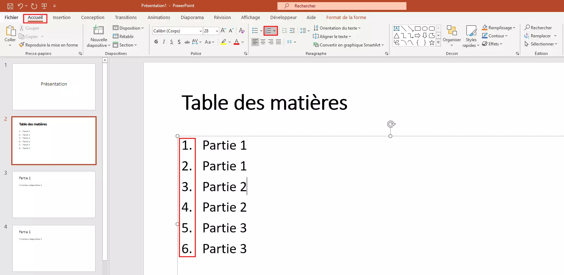Toggle Bold (G) formatting

click(x=156, y=42)
